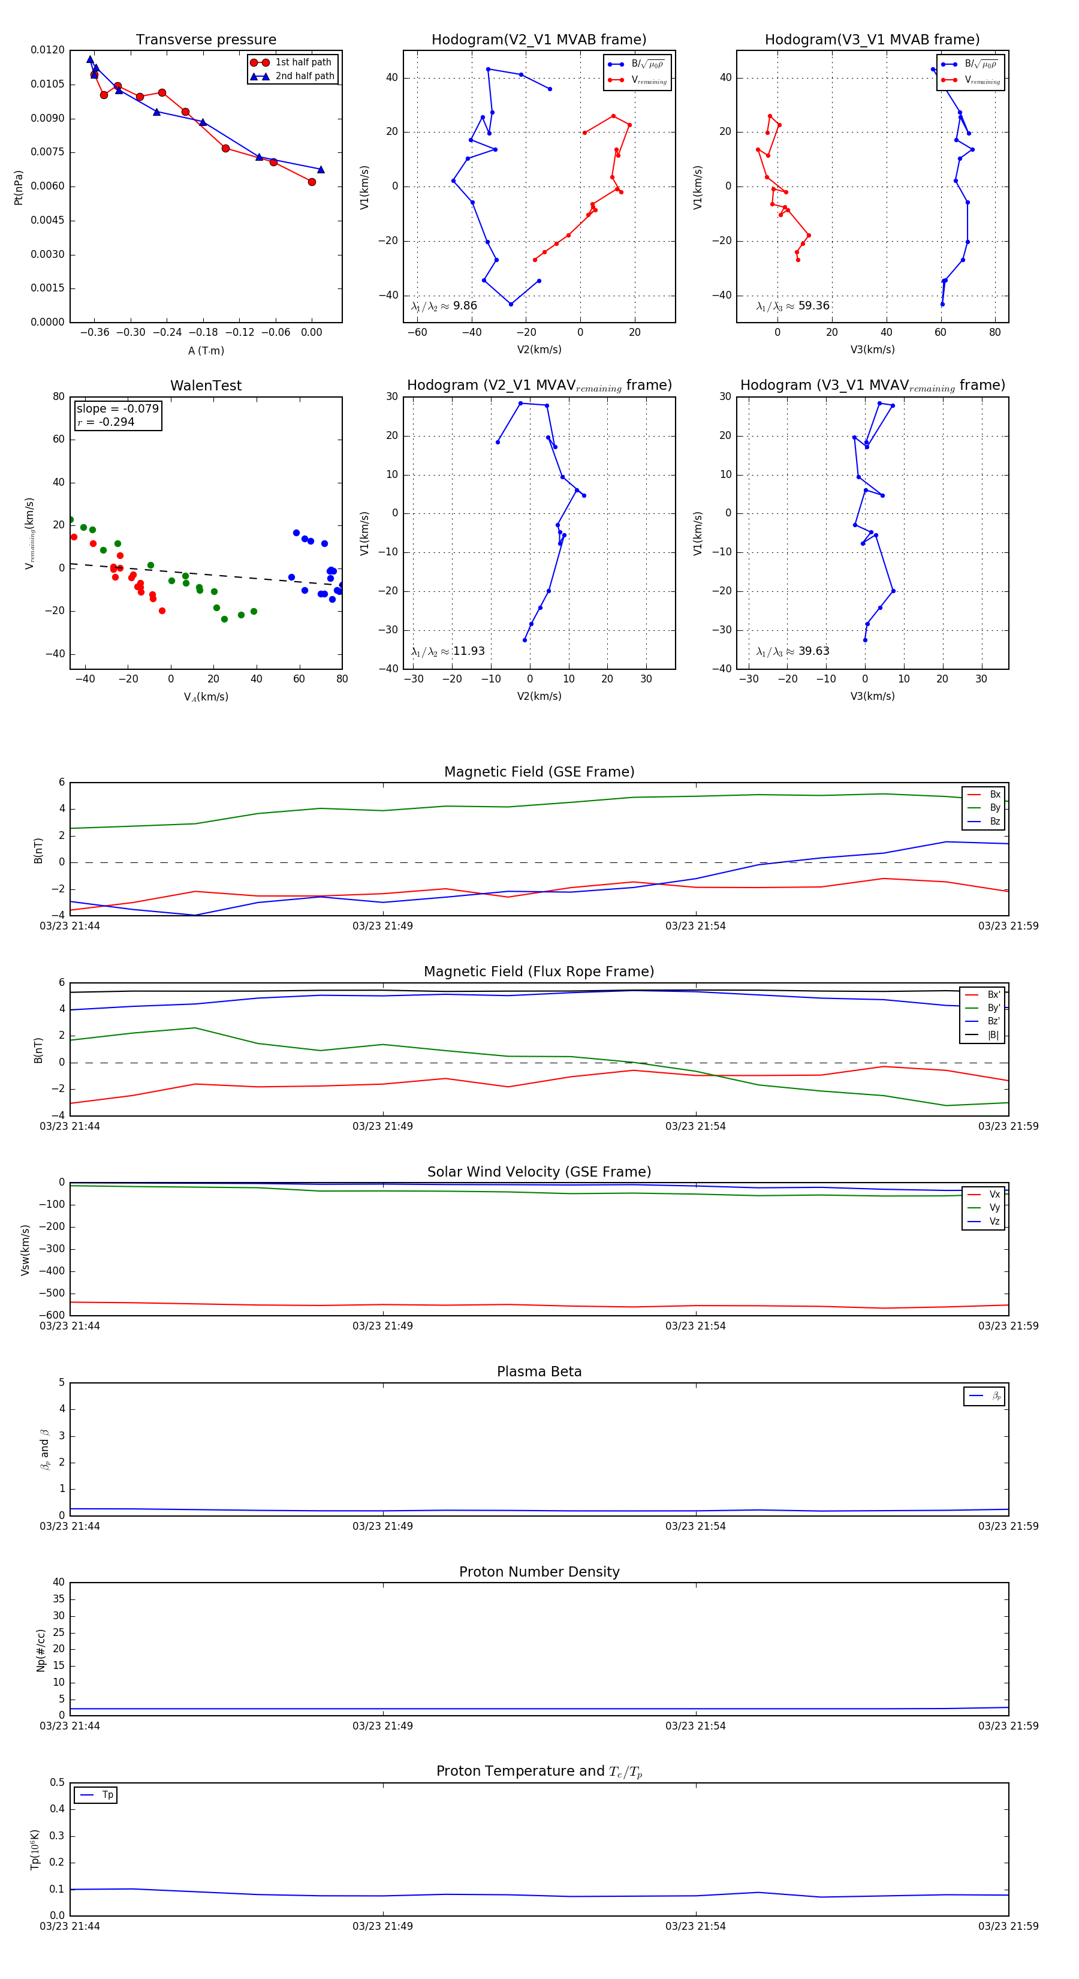
Task: Click the 'slope = -0.079' text box line
Action: [x=117, y=409]
